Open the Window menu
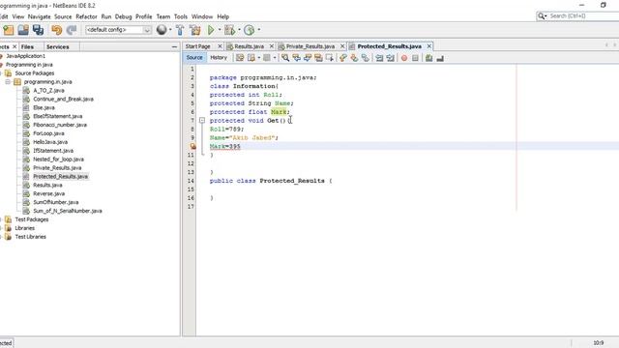This screenshot has height=348, width=619. click(x=202, y=16)
